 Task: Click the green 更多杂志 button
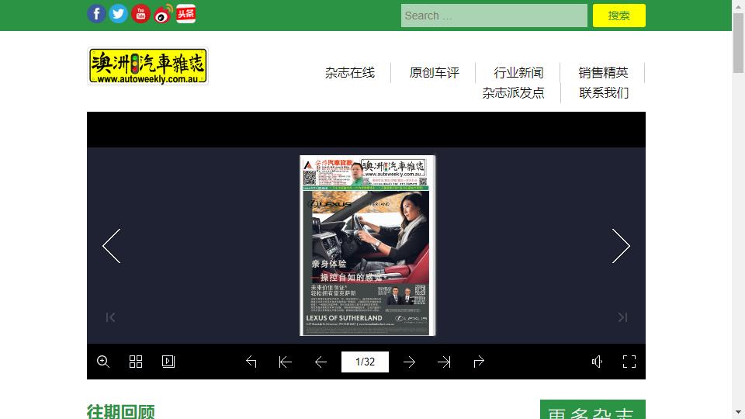pos(592,410)
